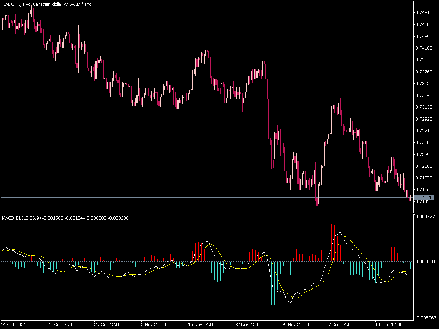Screen dimensions: 439x329
Task: Click the 0.73340 price scale label
Action: click(x=424, y=95)
